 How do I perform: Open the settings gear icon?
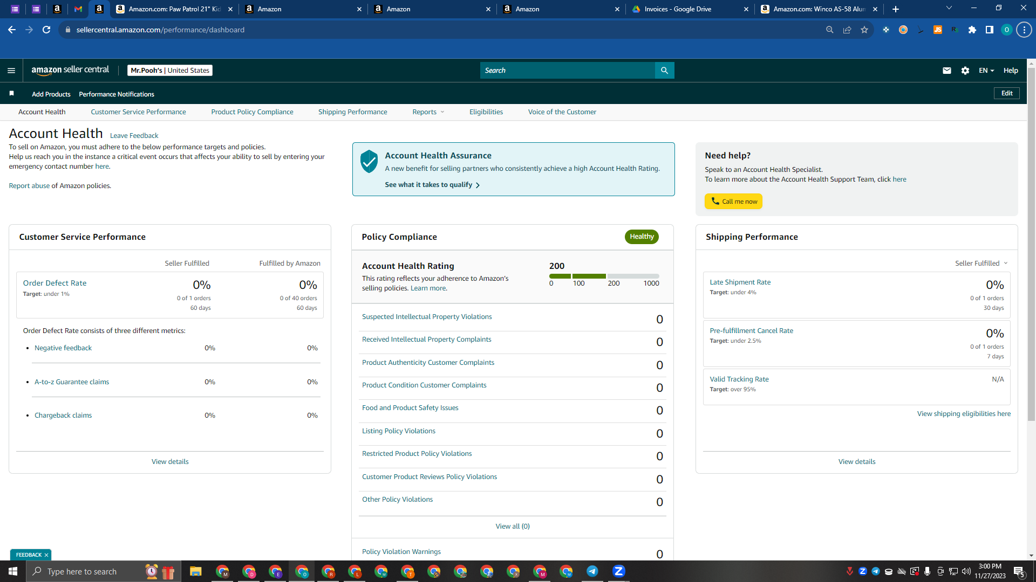[965, 71]
